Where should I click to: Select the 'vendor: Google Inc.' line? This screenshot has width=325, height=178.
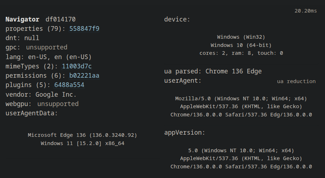[41, 95]
